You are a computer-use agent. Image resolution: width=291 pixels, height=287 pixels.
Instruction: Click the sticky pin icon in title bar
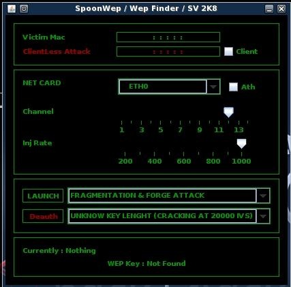24,9
